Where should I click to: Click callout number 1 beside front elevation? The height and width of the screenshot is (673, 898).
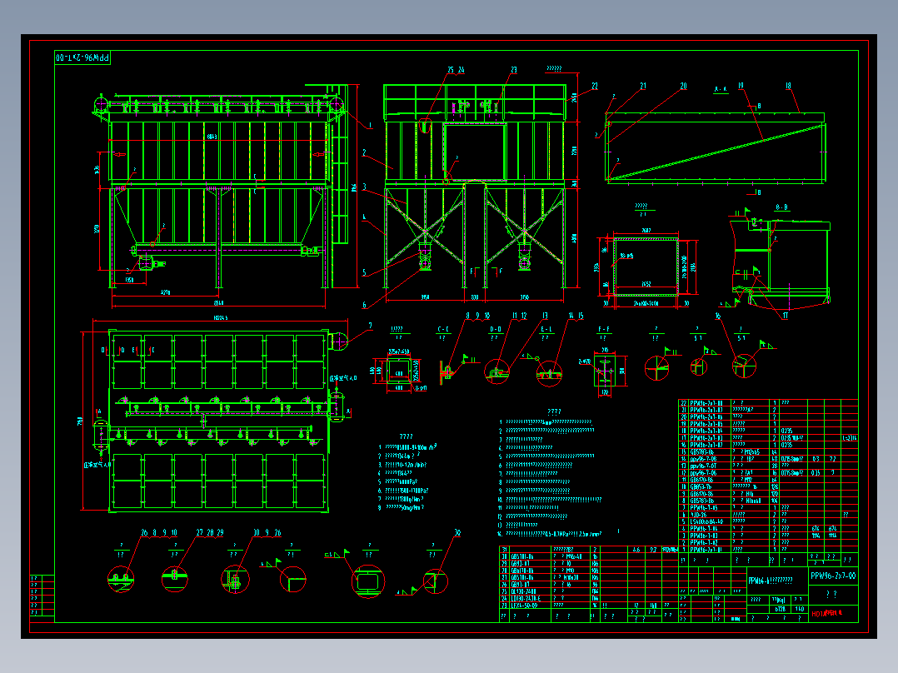[x=370, y=125]
